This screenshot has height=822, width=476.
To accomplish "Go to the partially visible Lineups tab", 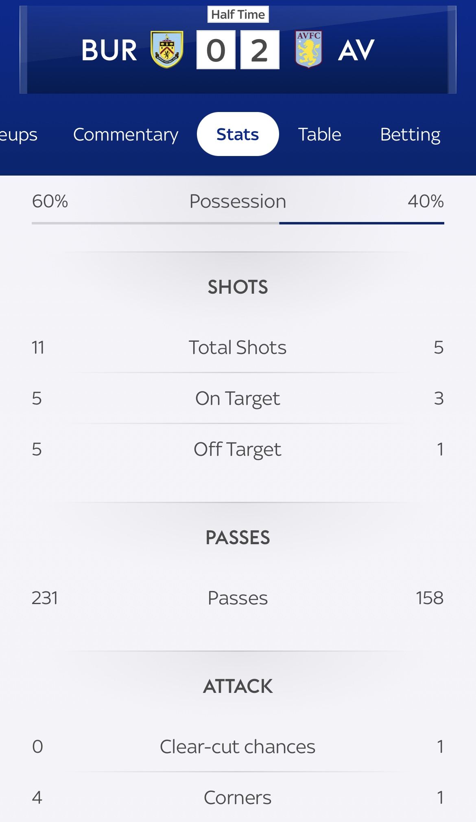I will [x=18, y=134].
